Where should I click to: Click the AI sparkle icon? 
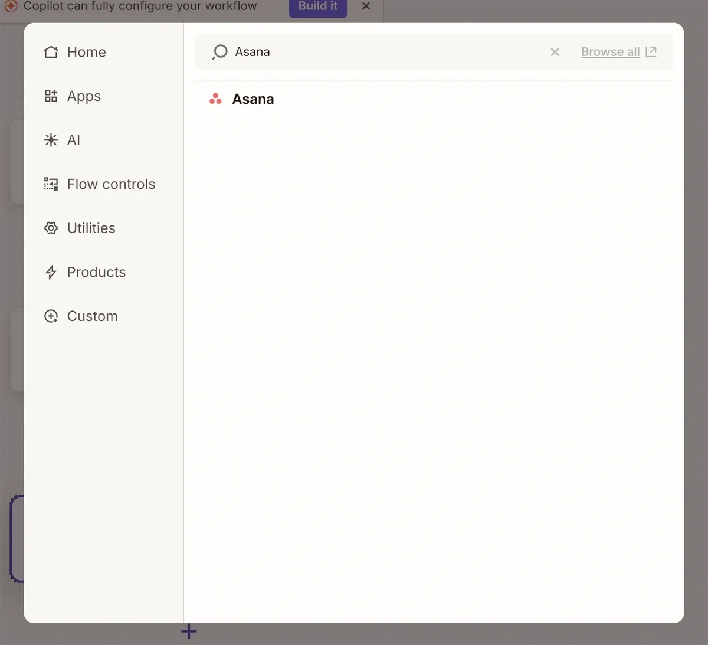coord(51,140)
